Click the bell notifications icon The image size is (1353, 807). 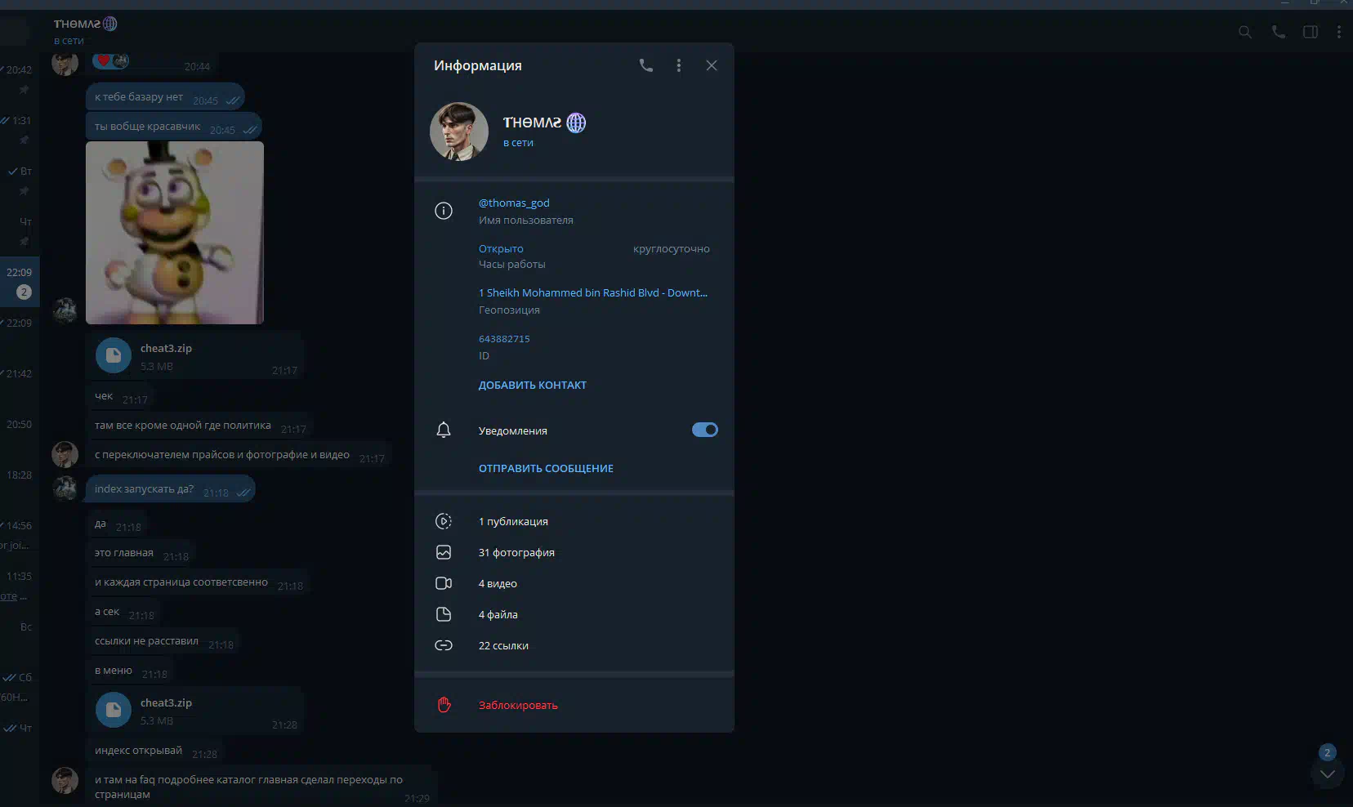pyautogui.click(x=444, y=430)
